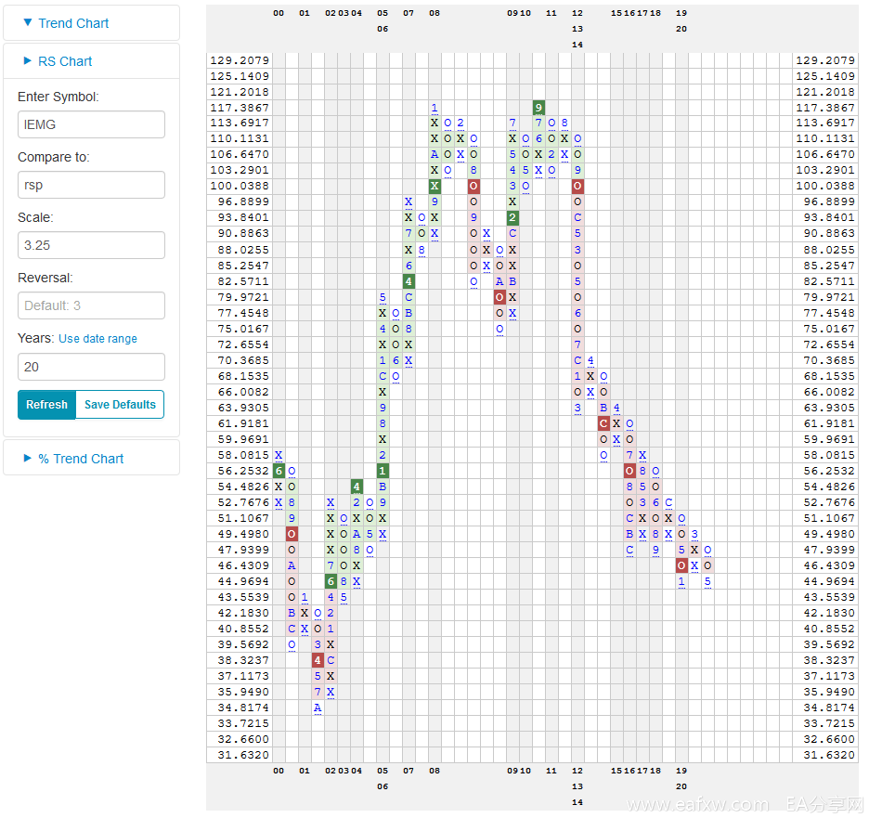869x818 pixels.
Task: Select green 6 cell in 44.9694 row
Action: point(331,581)
